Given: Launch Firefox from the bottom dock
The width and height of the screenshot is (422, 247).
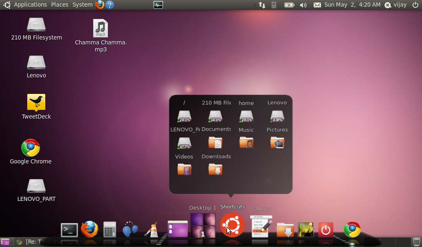Looking at the screenshot, I should coord(89,229).
